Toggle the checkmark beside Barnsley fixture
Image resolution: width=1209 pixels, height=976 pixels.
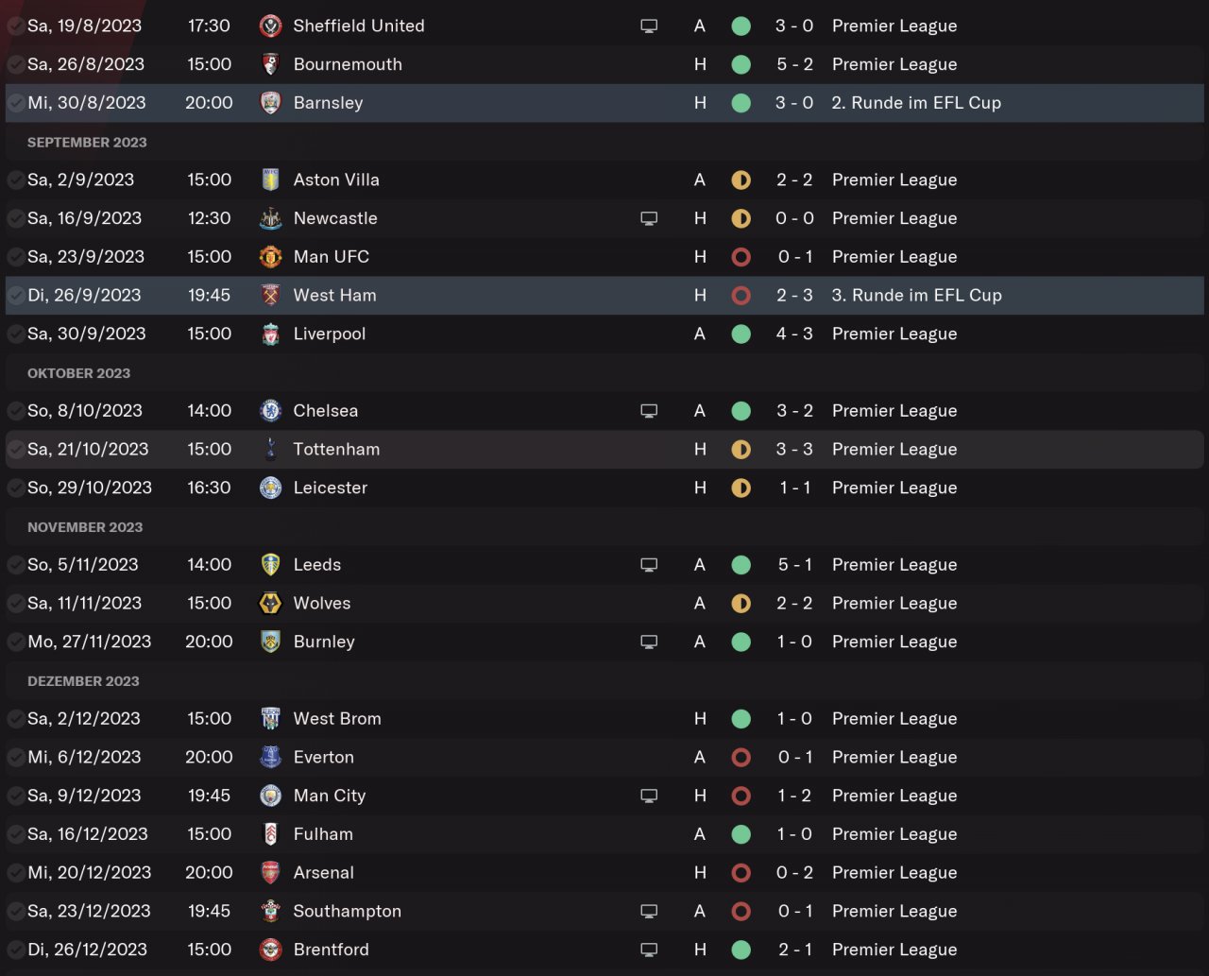(16, 103)
